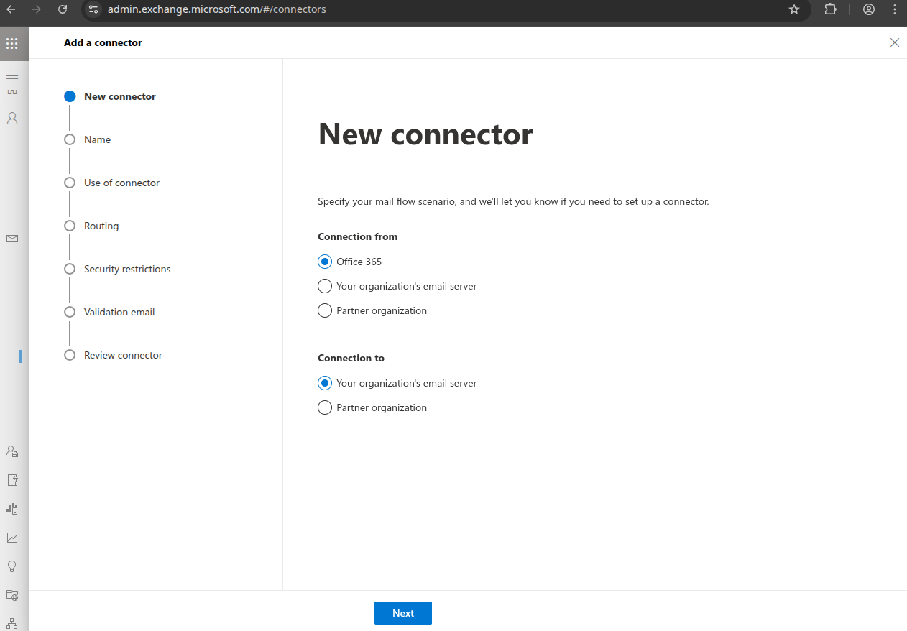
Task: Open Organization hierarchy icon in sidebar
Action: 12,623
